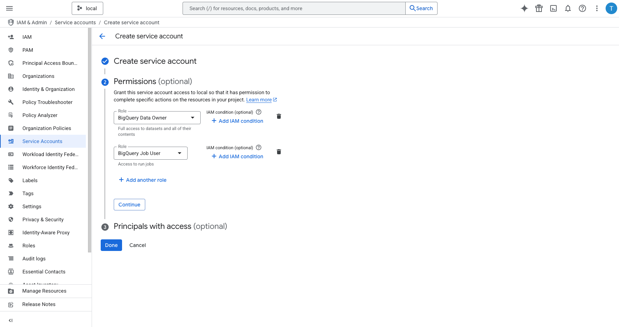The width and height of the screenshot is (619, 327).
Task: Click the Done button
Action: coord(111,245)
